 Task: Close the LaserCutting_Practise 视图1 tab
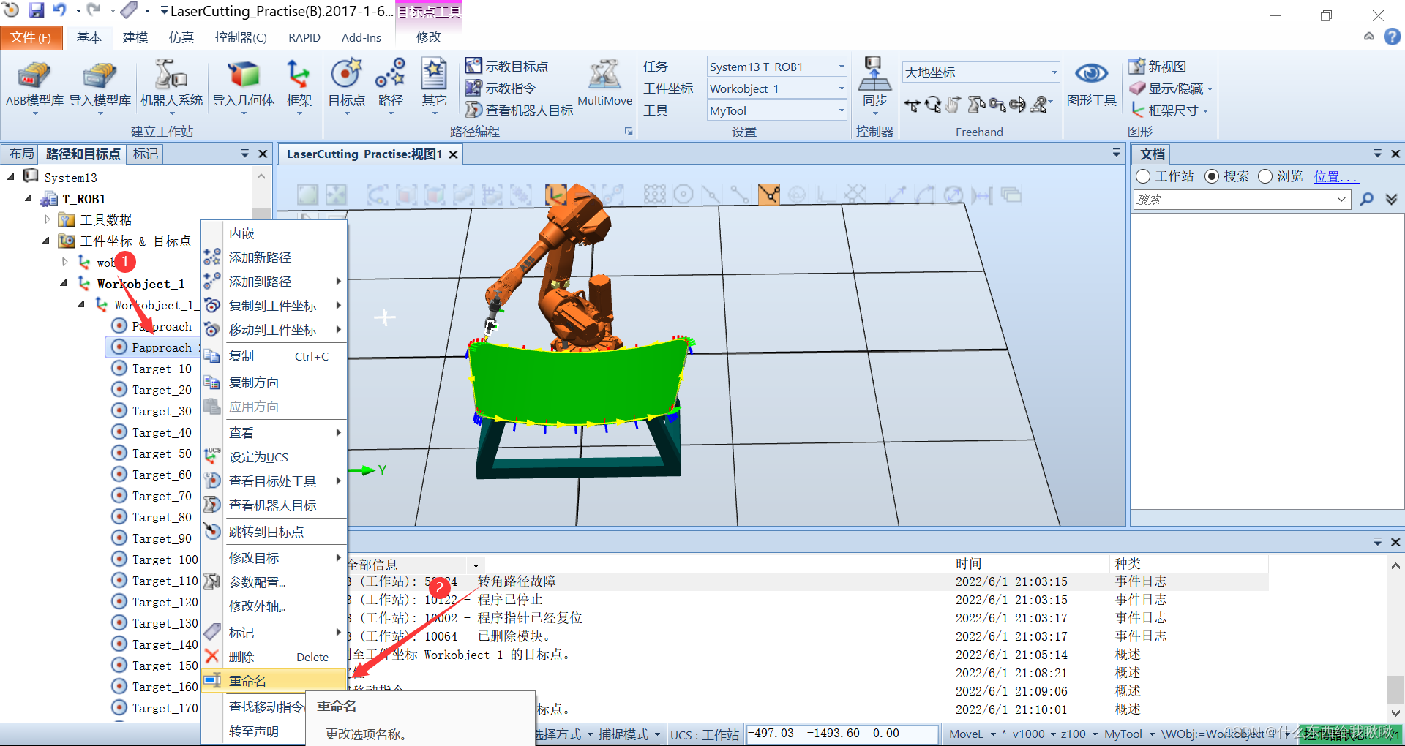point(454,154)
